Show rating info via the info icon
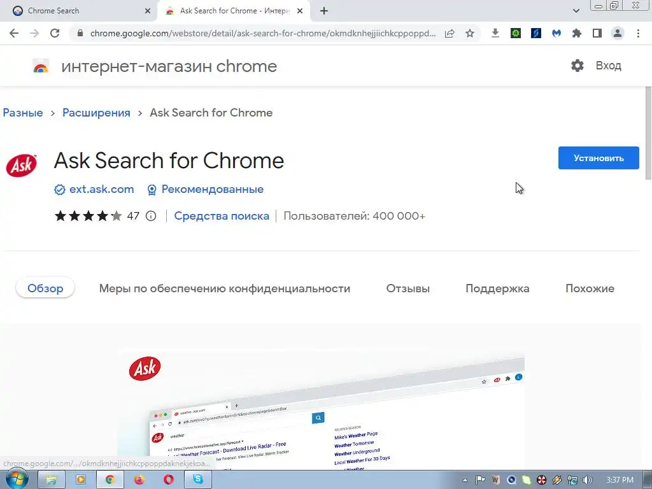 click(151, 216)
